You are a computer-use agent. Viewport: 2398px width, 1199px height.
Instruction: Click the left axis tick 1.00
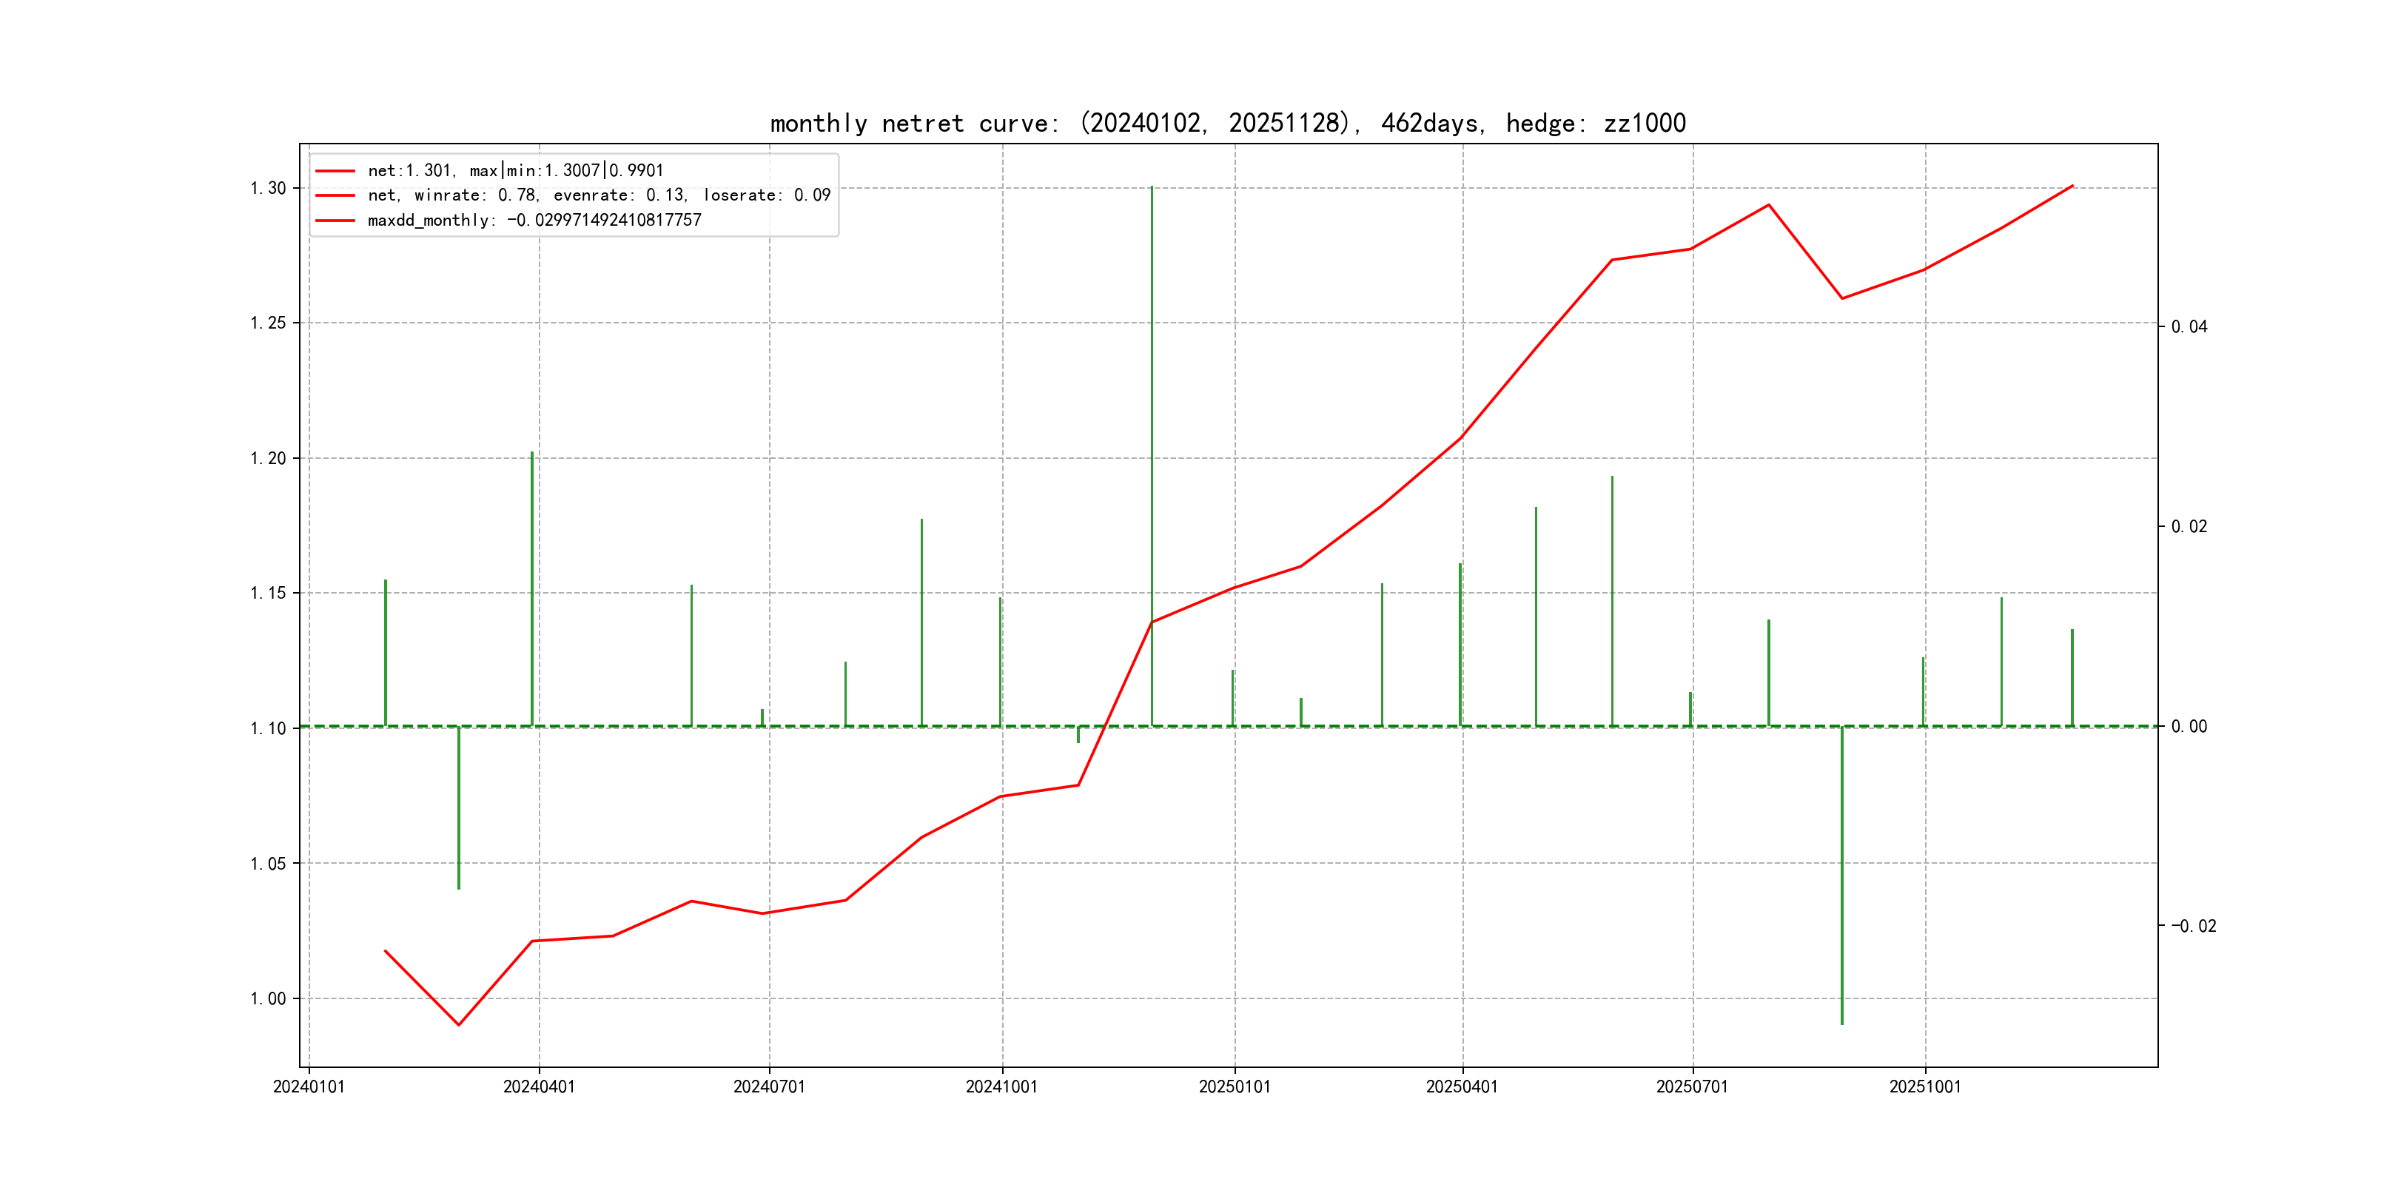268,999
